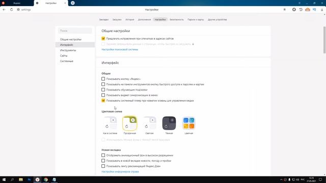Open Настройки информеров справа link
Viewport: 326px width, 183px height.
click(x=120, y=172)
